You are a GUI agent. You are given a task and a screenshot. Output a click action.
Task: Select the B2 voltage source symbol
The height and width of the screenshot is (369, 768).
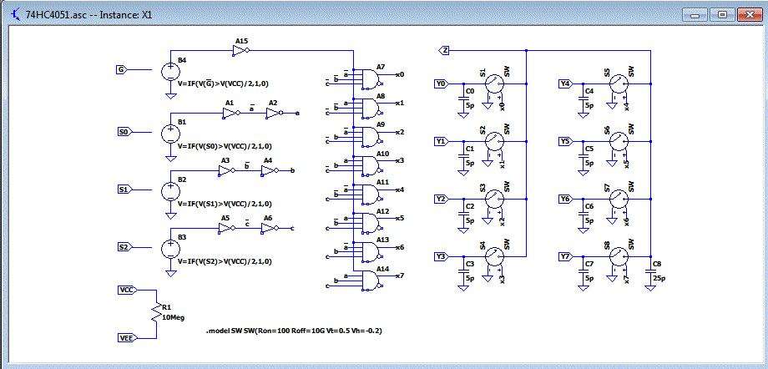click(170, 190)
